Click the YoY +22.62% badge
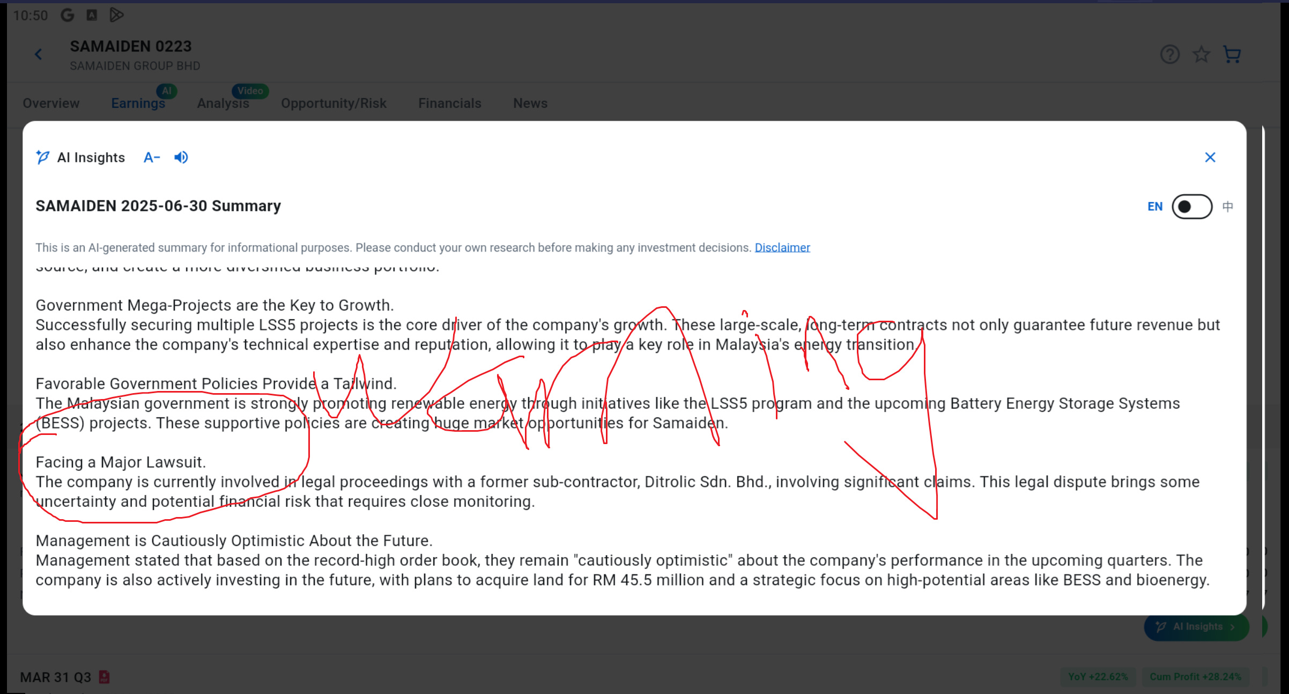Screen dimensions: 1289x694 coord(1098,677)
